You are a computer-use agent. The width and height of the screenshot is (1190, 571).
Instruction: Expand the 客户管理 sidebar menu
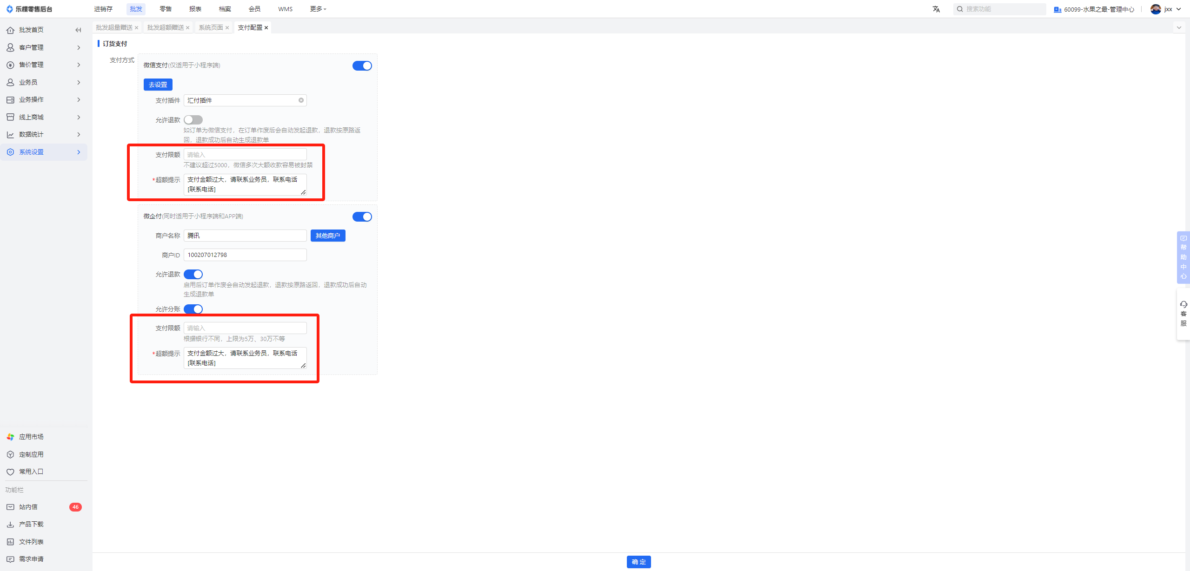(x=44, y=47)
